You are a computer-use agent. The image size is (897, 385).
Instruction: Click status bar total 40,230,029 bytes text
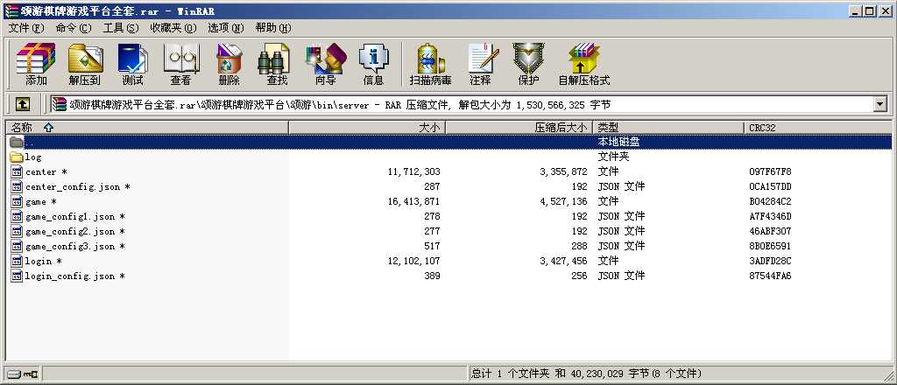586,374
